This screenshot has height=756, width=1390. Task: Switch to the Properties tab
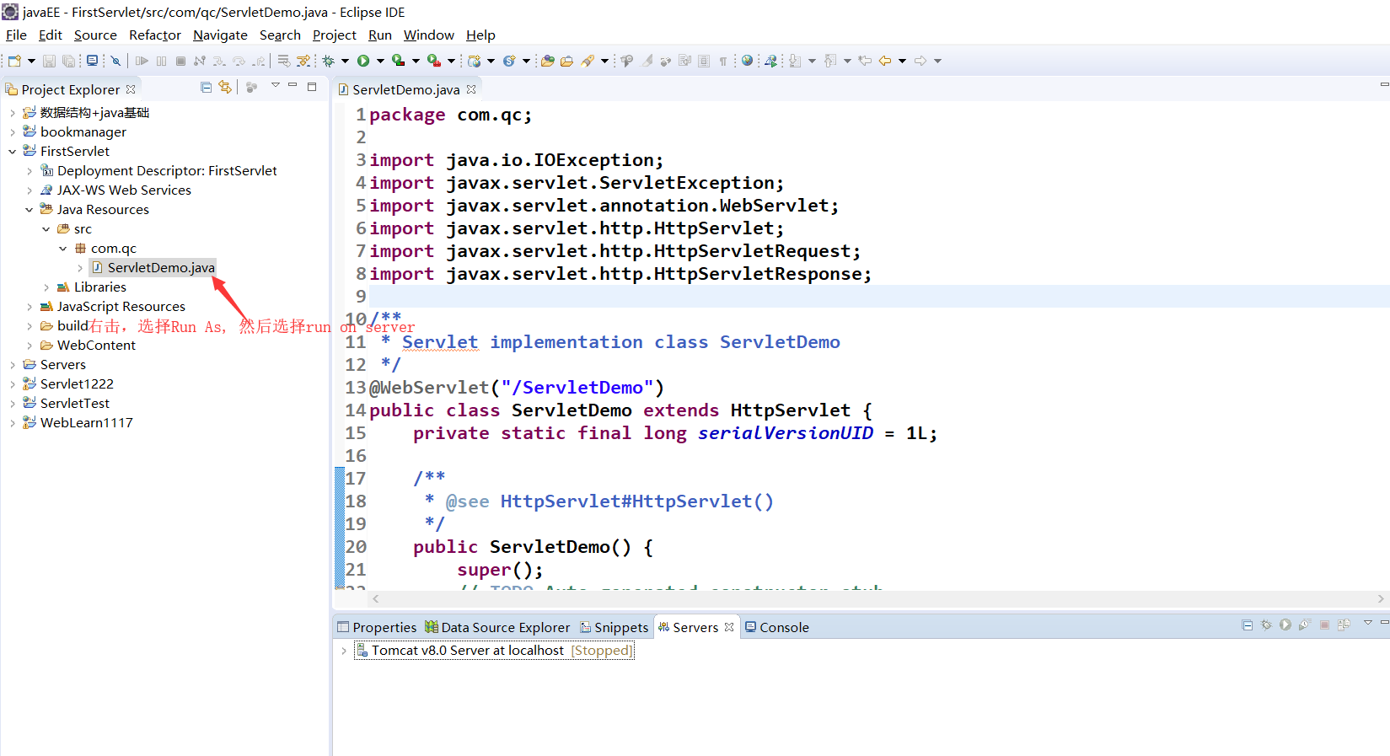pyautogui.click(x=377, y=627)
